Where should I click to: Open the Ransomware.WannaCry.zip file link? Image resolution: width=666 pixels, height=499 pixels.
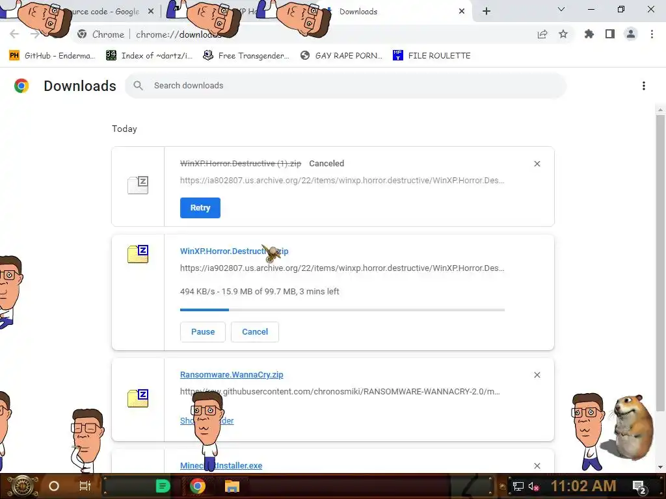point(232,375)
